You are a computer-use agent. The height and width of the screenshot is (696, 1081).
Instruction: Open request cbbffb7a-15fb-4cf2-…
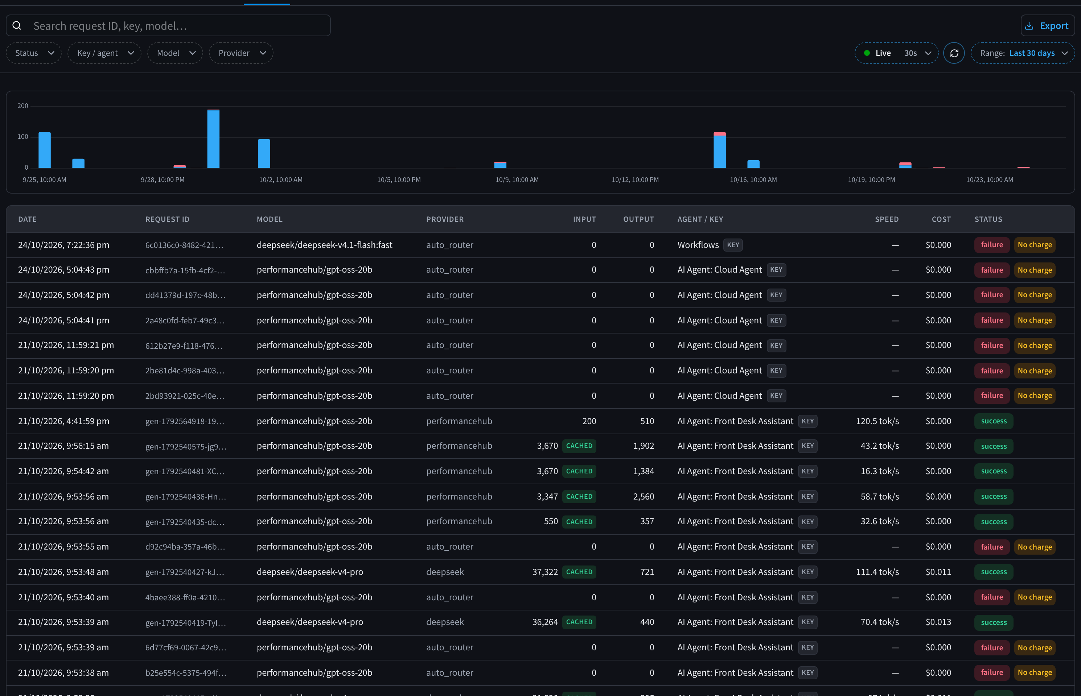(185, 270)
